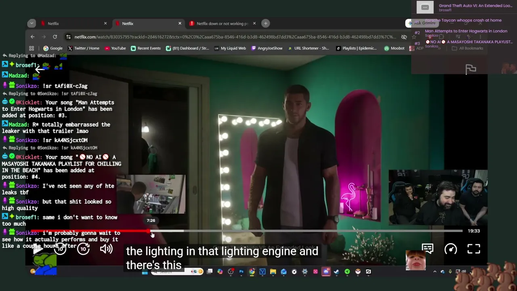Open the URL Shortener bookmark
The height and width of the screenshot is (291, 517).
pyautogui.click(x=309, y=48)
